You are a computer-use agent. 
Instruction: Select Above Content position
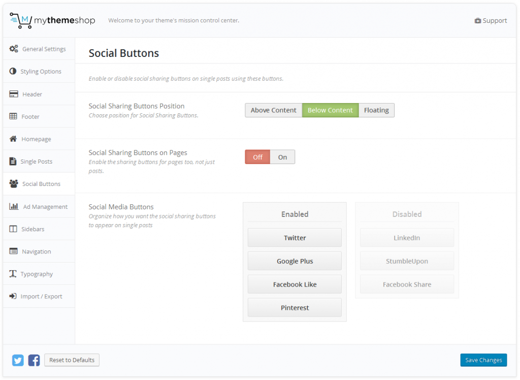coord(273,110)
